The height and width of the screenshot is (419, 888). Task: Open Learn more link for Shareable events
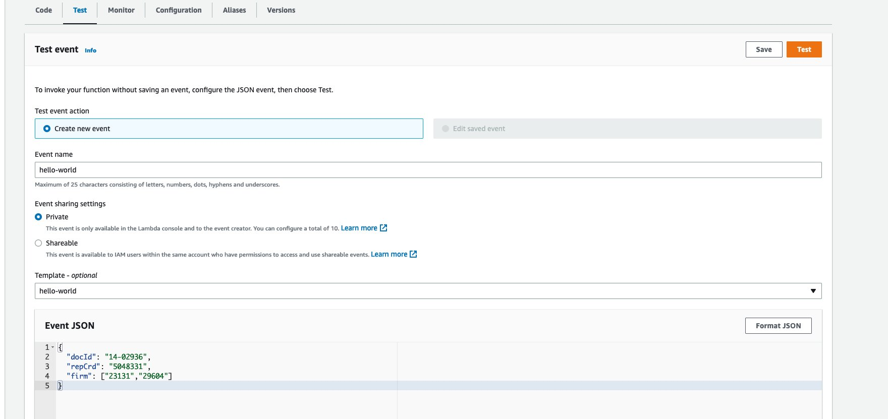coord(389,254)
